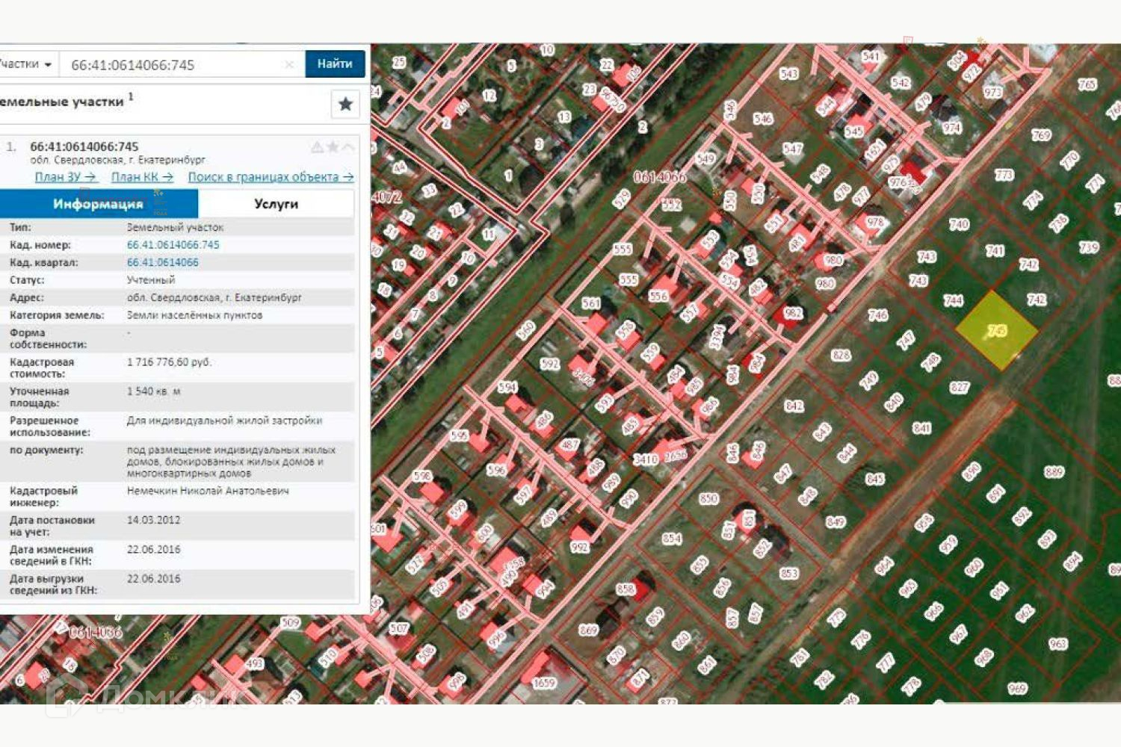This screenshot has width=1121, height=747.
Task: Click the result title 66:41:0614066:745
Action: pyautogui.click(x=84, y=146)
